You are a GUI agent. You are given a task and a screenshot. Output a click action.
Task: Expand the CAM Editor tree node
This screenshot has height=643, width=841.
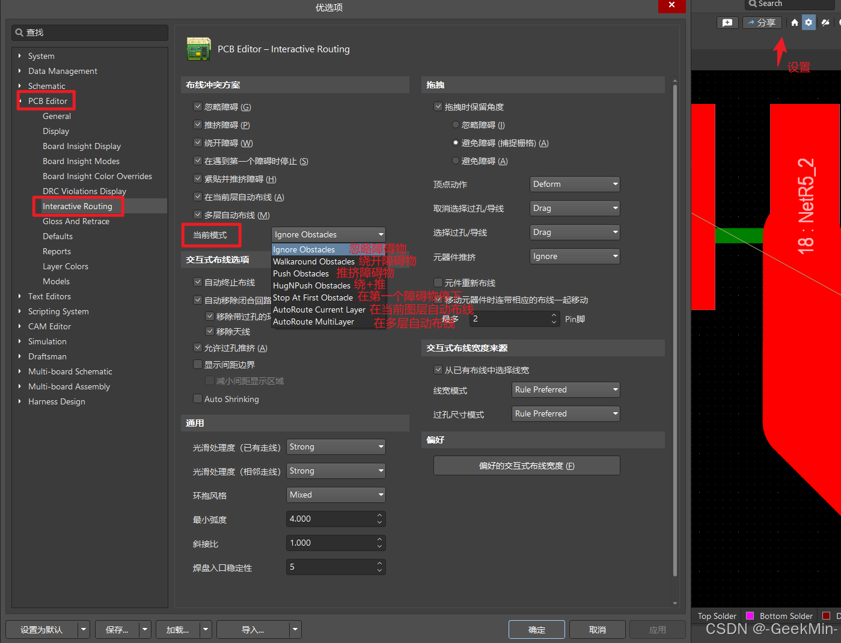pos(20,326)
